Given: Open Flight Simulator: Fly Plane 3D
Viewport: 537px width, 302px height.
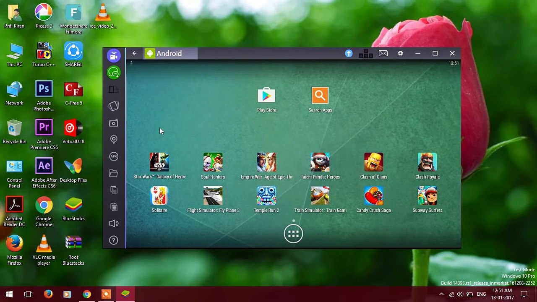Looking at the screenshot, I should click(x=213, y=200).
